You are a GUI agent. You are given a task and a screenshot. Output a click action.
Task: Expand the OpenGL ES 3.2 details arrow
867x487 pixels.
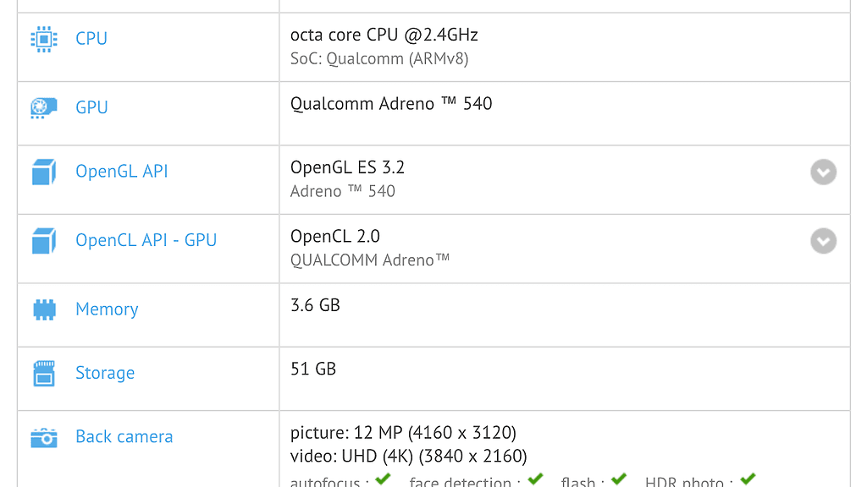point(823,172)
